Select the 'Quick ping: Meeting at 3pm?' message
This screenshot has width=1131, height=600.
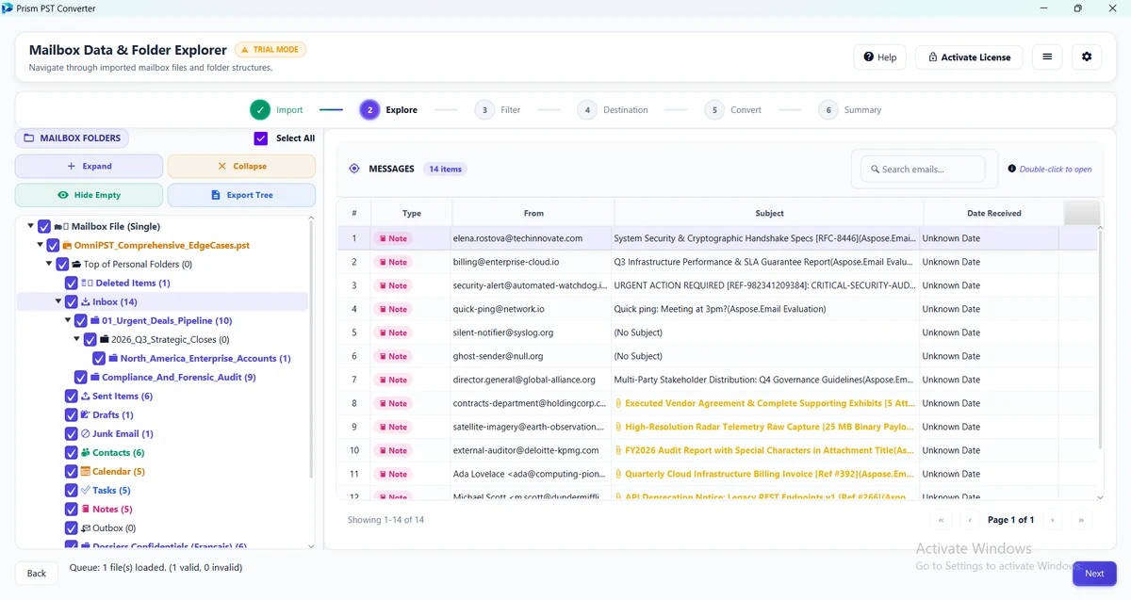tap(717, 309)
